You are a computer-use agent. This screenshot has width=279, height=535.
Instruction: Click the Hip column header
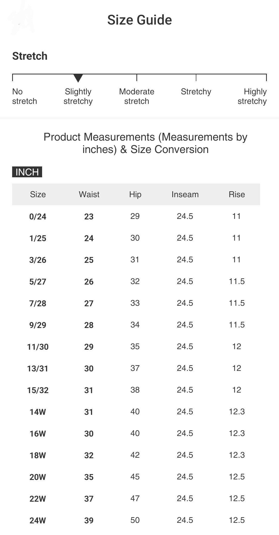(135, 194)
